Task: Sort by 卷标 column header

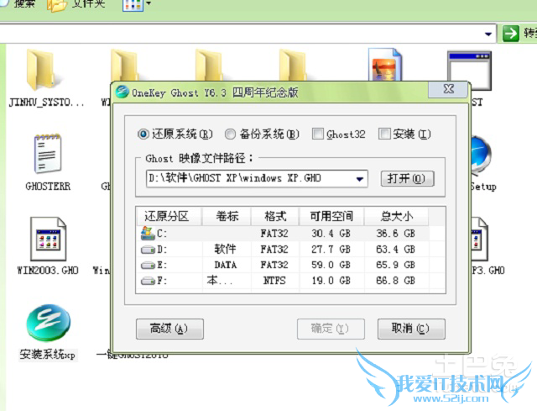Action: click(227, 217)
